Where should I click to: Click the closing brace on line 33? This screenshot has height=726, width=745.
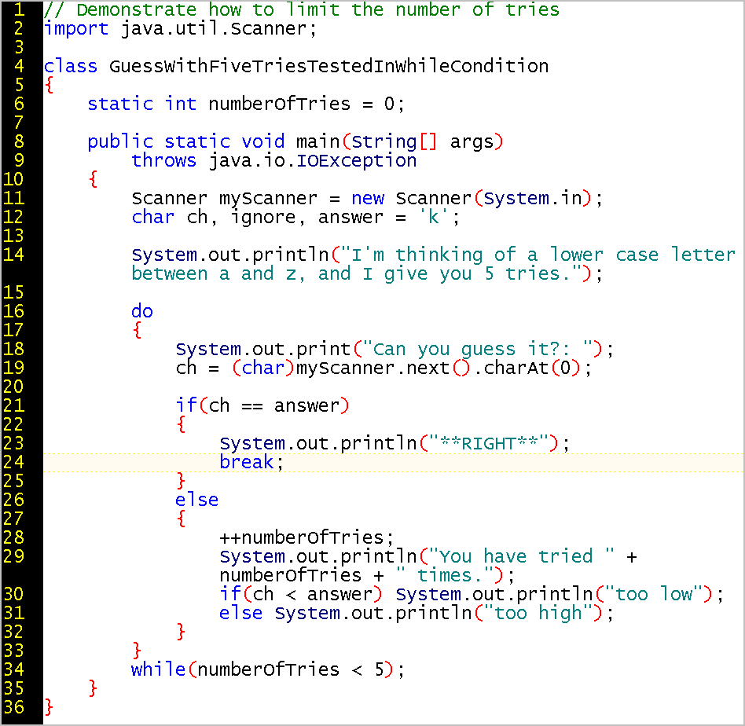point(137,651)
